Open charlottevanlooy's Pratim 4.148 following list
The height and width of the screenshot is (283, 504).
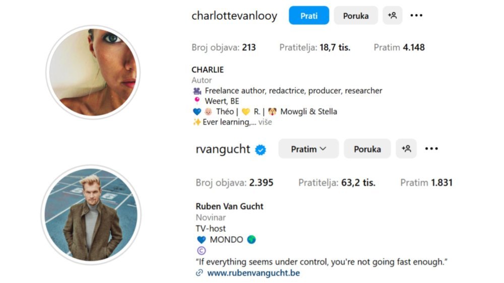point(399,47)
